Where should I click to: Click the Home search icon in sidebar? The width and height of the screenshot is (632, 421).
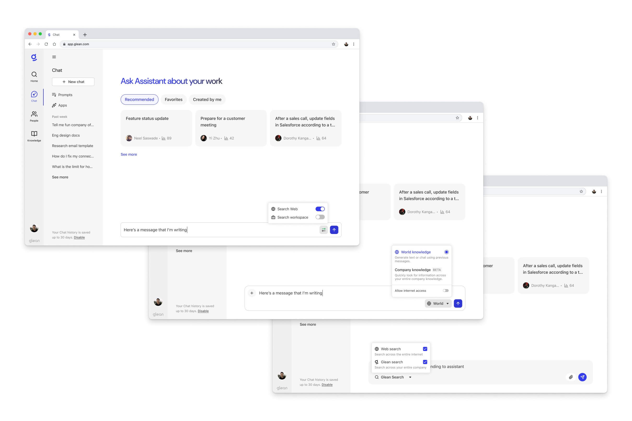click(34, 74)
